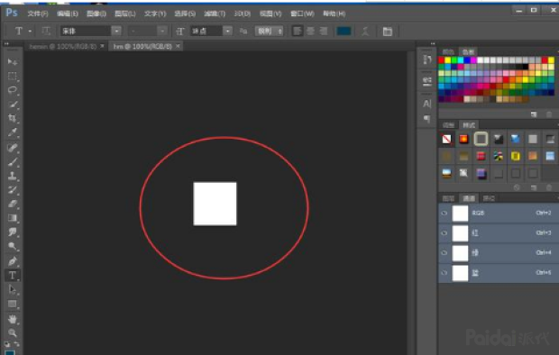The width and height of the screenshot is (559, 355).
Task: Clear style button in Styles panel
Action: 517,187
